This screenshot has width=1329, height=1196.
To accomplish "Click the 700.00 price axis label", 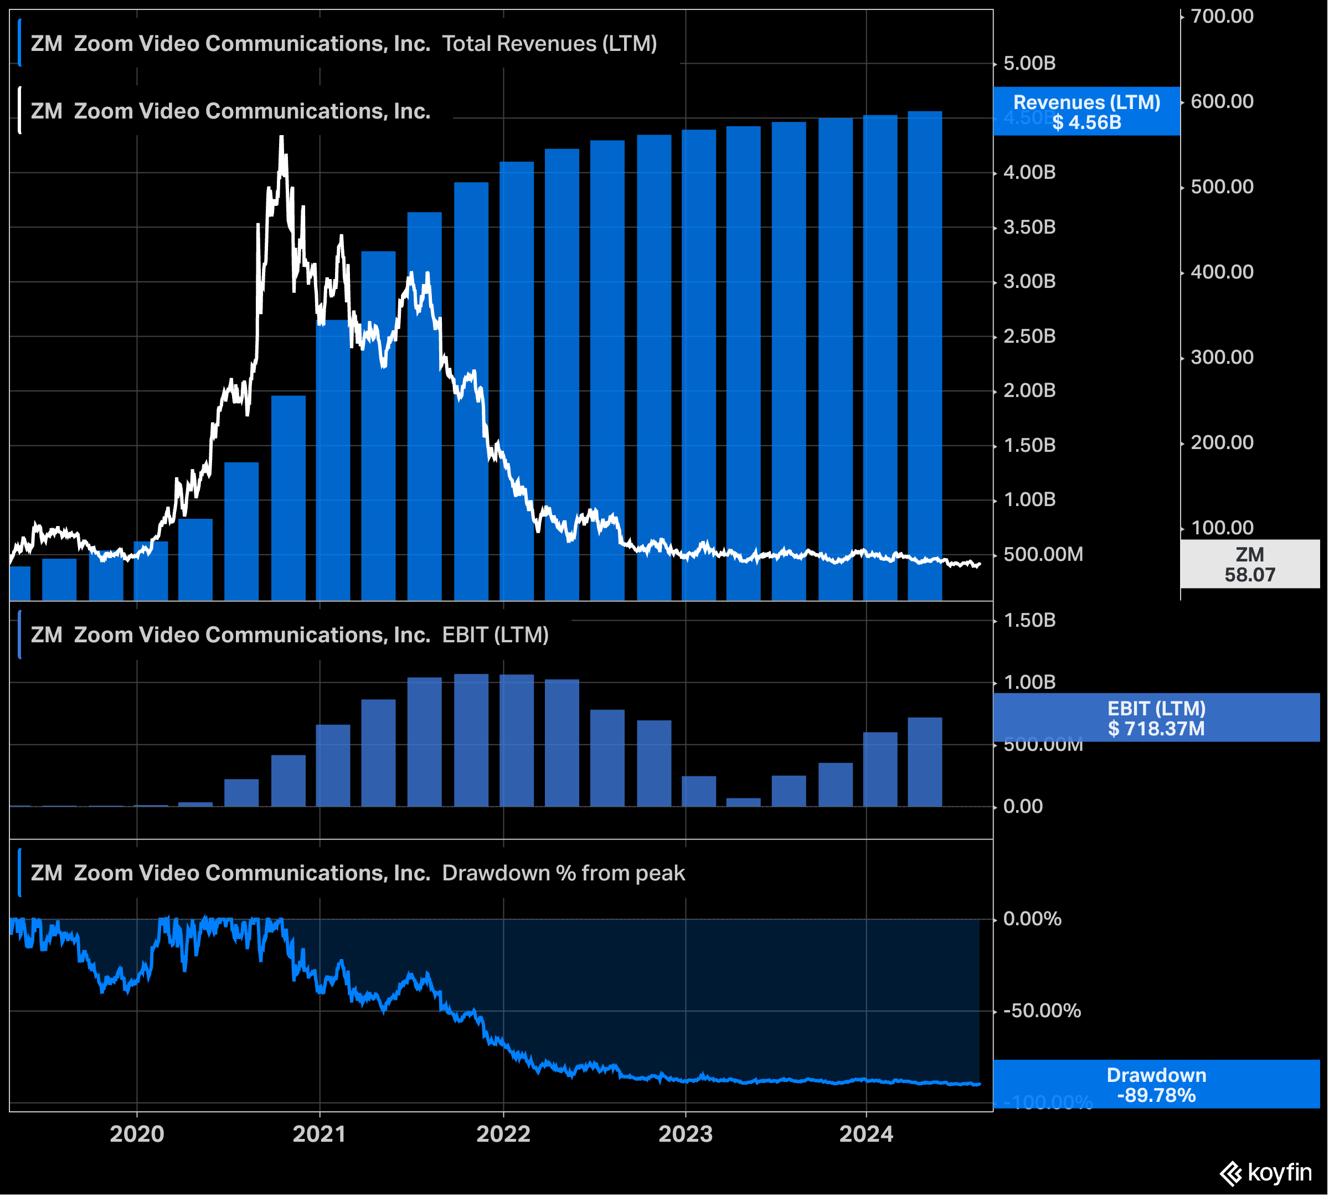I will tap(1223, 17).
